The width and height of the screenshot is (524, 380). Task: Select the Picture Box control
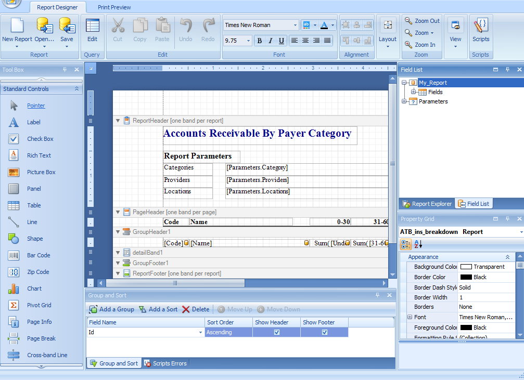(x=41, y=172)
